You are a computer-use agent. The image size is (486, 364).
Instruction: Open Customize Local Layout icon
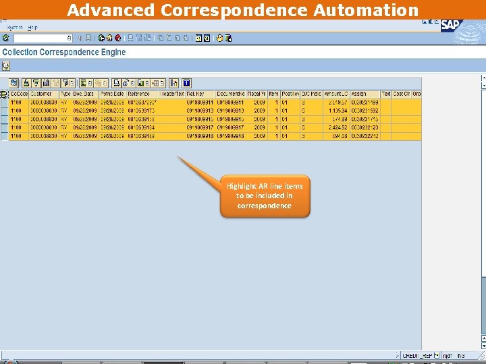228,38
